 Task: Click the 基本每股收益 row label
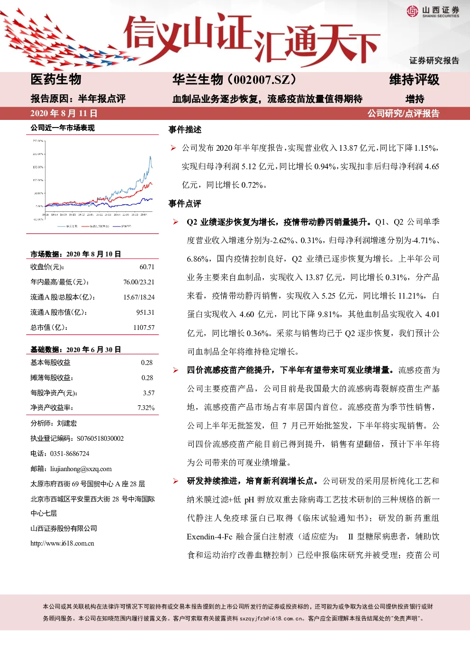(51, 363)
